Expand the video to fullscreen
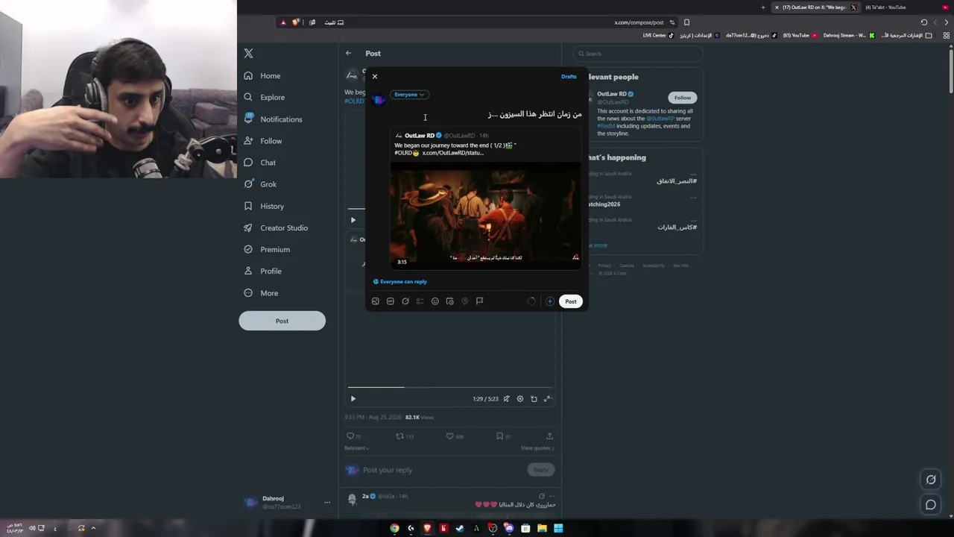The image size is (954, 537). [x=547, y=399]
